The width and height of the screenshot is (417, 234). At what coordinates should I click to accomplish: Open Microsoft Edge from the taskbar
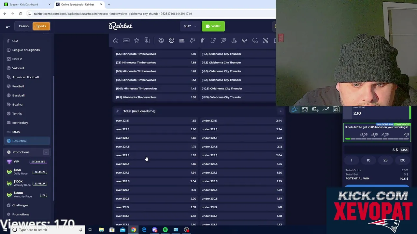point(144,230)
